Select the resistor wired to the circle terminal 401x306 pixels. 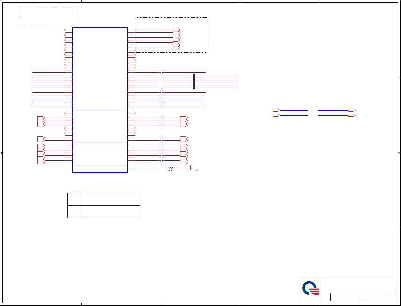point(170,170)
